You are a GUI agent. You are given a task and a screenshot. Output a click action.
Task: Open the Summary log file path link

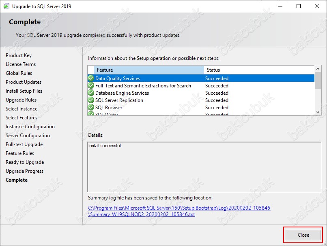tap(179, 211)
